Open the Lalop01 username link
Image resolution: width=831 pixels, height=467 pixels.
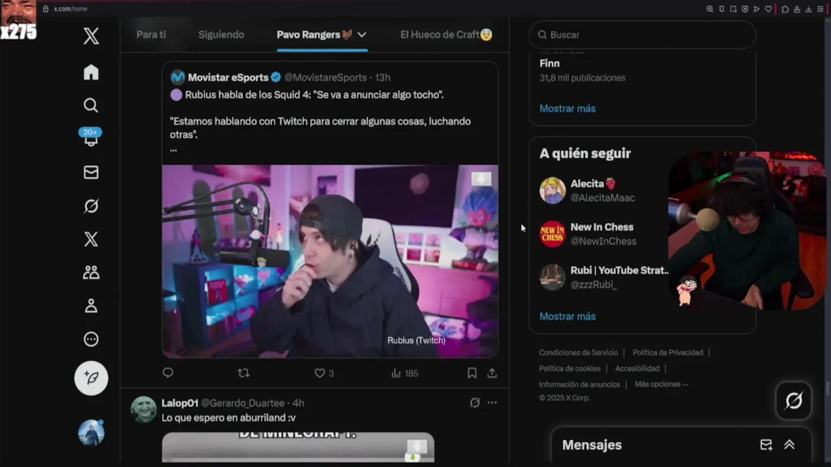pyautogui.click(x=180, y=403)
